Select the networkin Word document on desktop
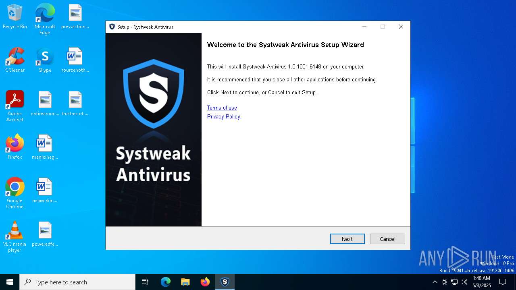The width and height of the screenshot is (516, 290). (x=45, y=191)
